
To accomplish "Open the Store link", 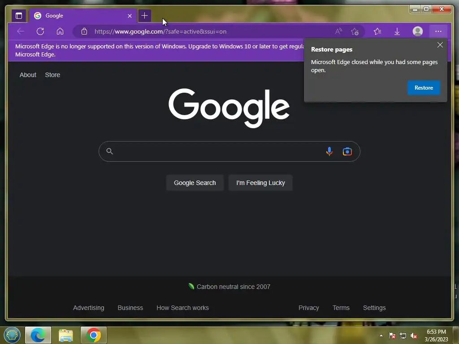I will 53,75.
